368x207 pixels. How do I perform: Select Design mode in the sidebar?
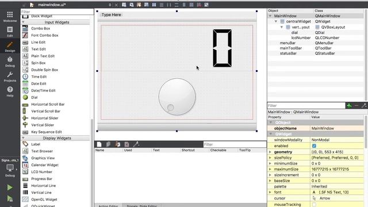(x=10, y=47)
